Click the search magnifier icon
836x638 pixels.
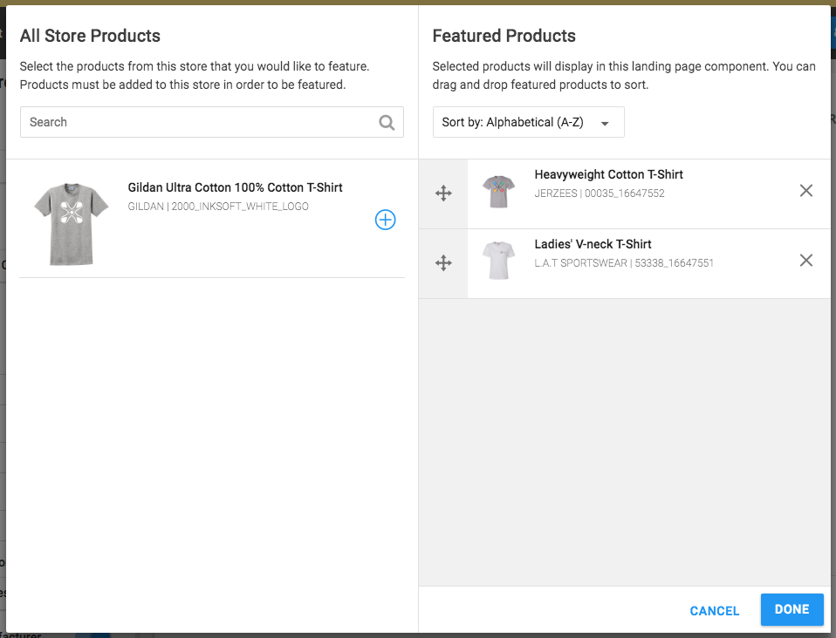[387, 122]
